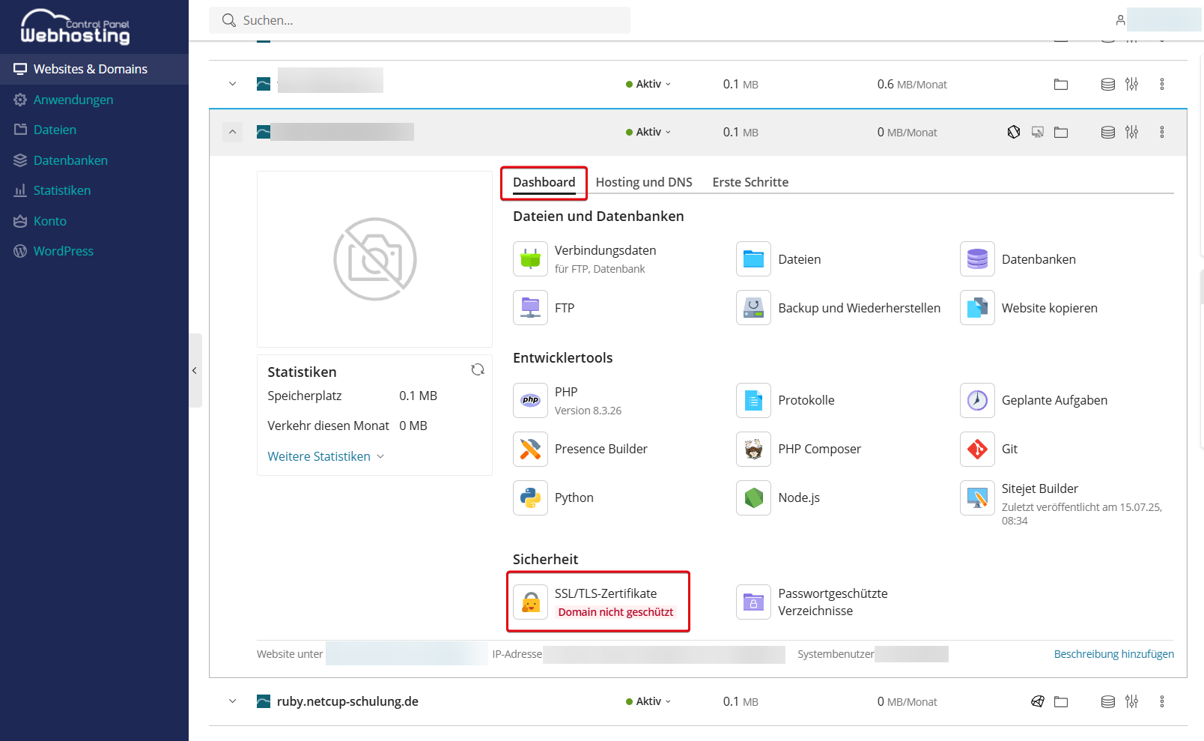Switch to Erste Schritte tab
This screenshot has height=741, width=1204.
coord(750,182)
